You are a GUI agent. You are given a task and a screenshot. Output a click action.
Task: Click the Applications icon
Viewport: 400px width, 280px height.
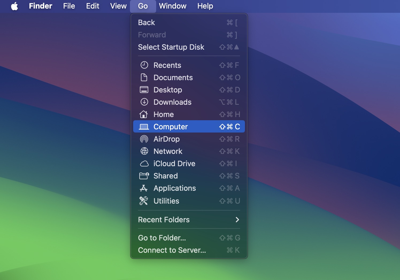tap(144, 188)
